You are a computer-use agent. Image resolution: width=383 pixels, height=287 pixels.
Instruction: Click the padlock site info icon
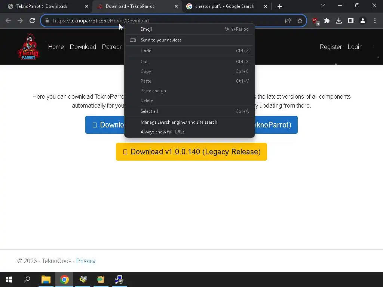point(47,21)
